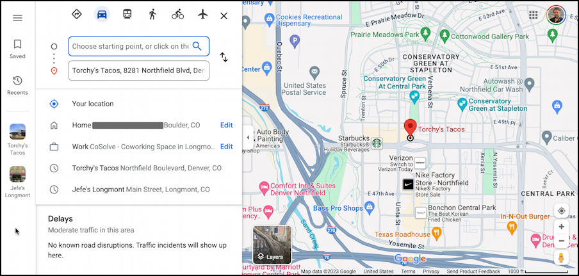Click the Torchy's Tacos destination field

coord(139,70)
